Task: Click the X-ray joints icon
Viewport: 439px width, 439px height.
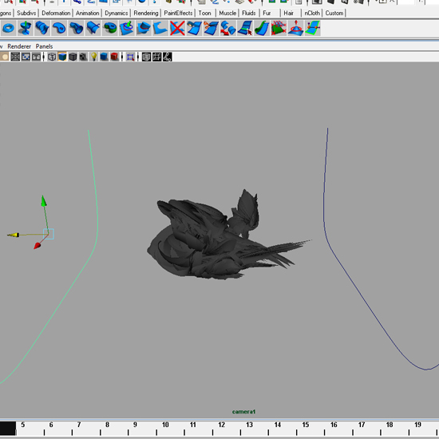Action: point(167,57)
